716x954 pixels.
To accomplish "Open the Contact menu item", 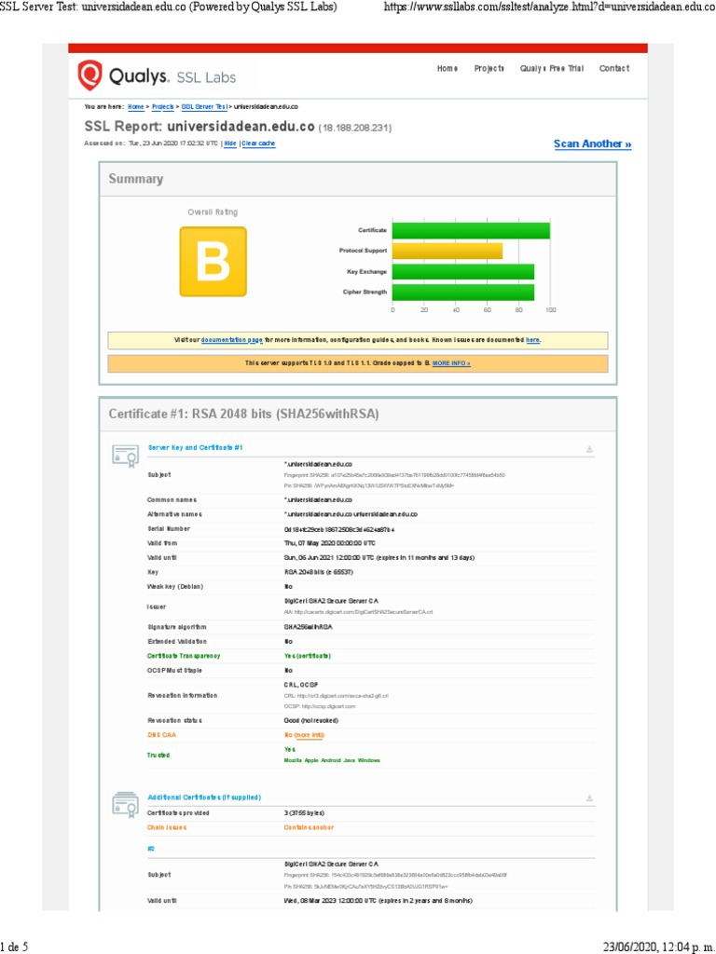I will click(x=613, y=69).
